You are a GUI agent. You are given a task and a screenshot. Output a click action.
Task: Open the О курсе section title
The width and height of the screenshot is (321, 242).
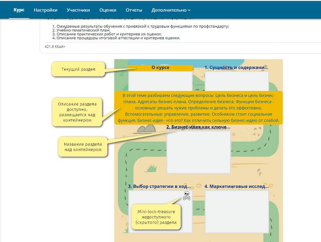160,67
